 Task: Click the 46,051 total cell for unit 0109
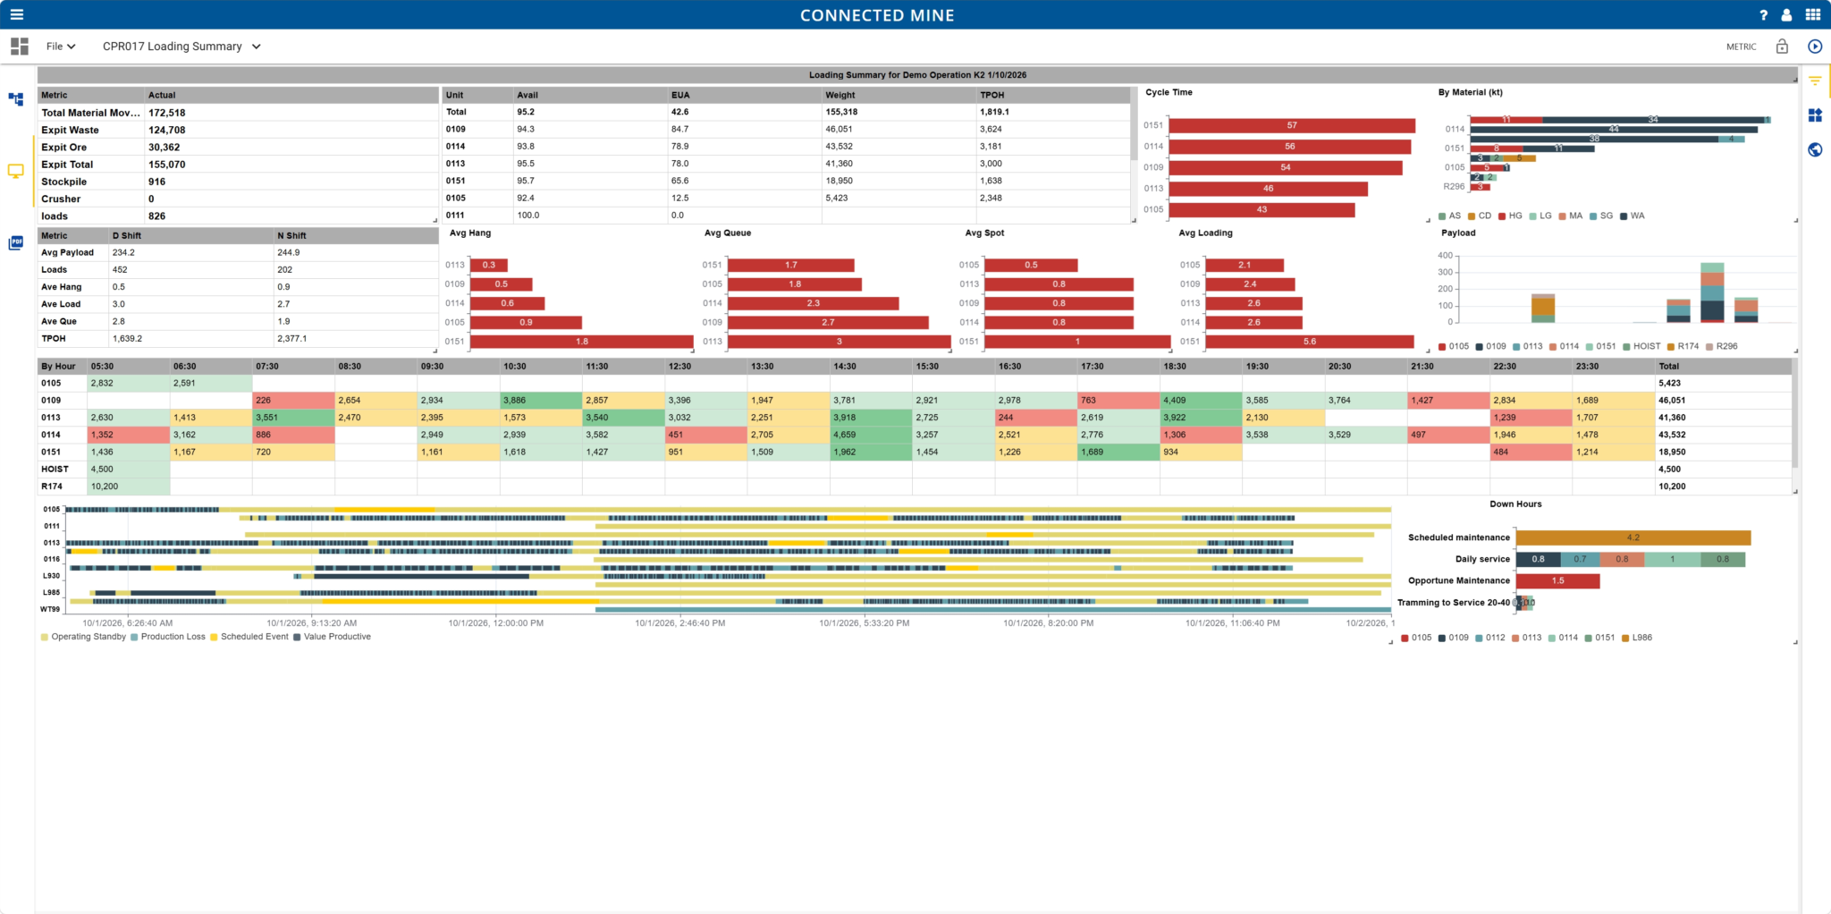(1722, 400)
